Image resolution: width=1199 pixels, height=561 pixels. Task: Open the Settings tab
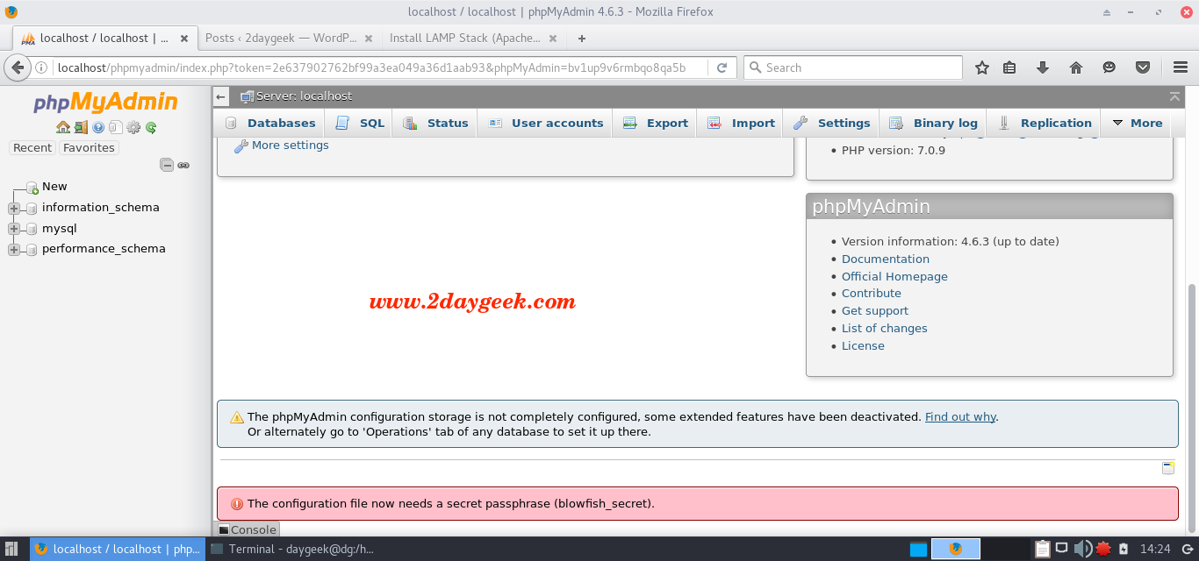pos(831,123)
